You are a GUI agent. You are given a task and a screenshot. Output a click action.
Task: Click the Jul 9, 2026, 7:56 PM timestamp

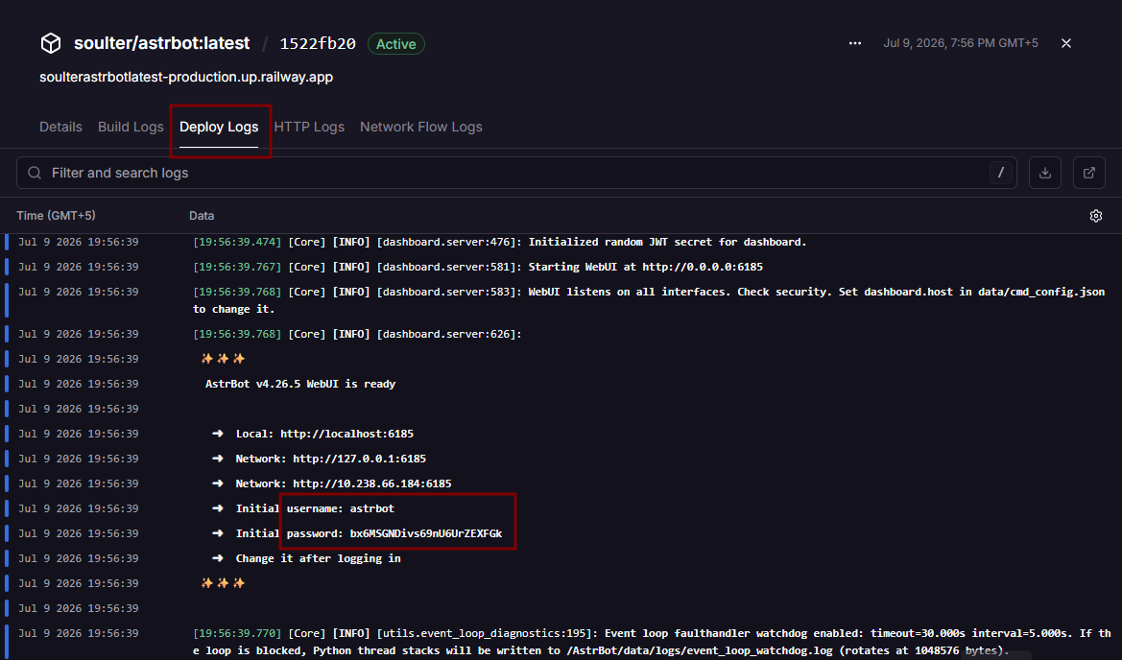tap(961, 43)
